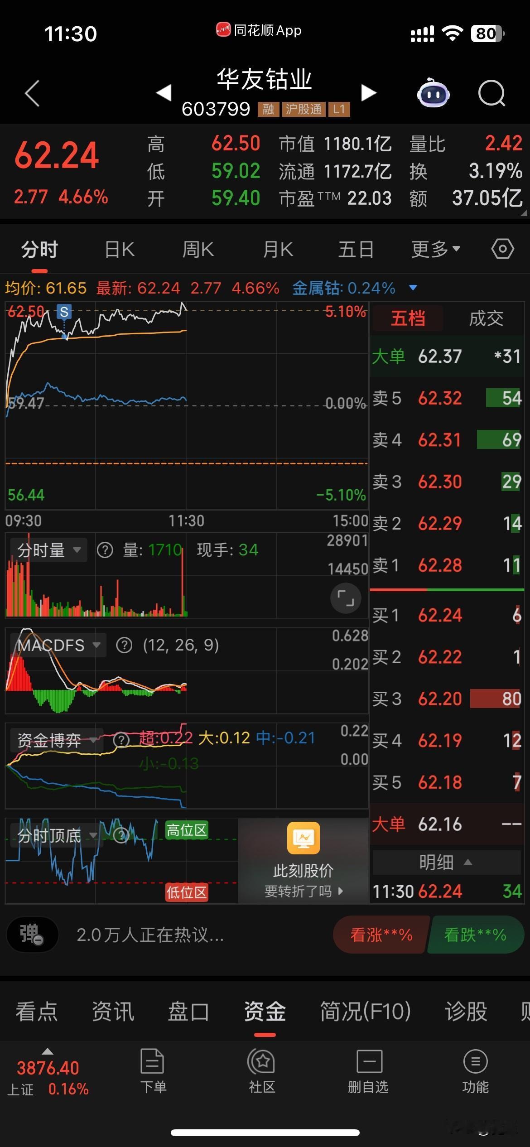Select 买5 price 62.18 row

(x=447, y=782)
